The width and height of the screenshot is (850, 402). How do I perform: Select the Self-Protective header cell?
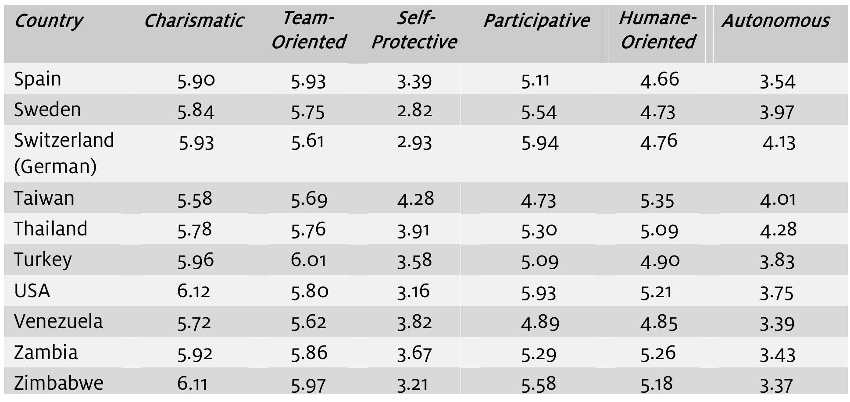tap(414, 31)
